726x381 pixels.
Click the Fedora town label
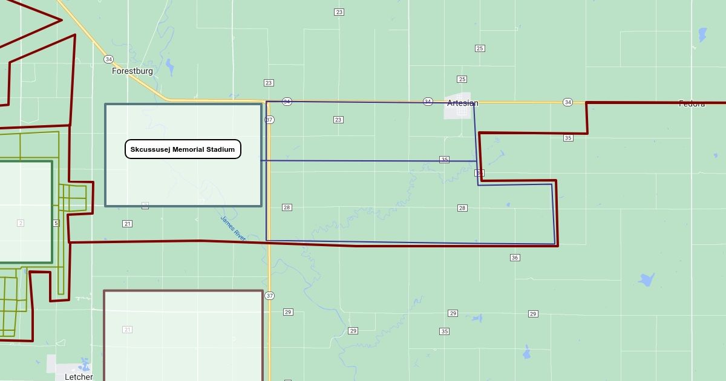692,104
